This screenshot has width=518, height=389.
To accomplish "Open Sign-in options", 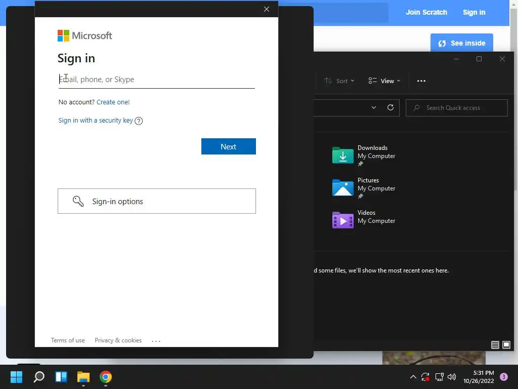I will (x=157, y=201).
